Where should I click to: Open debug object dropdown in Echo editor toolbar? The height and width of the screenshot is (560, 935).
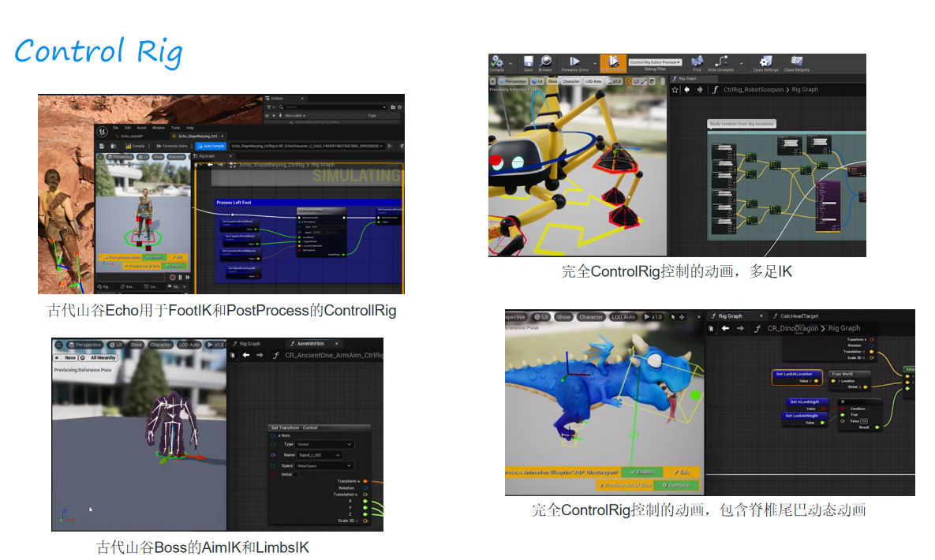point(307,146)
